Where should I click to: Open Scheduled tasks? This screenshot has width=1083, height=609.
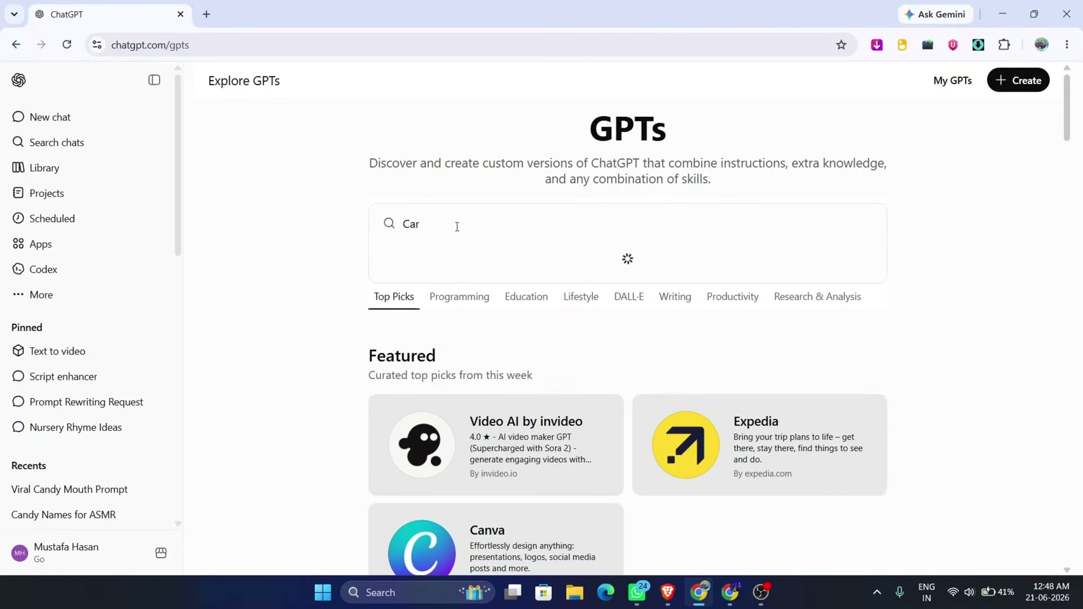90,218
